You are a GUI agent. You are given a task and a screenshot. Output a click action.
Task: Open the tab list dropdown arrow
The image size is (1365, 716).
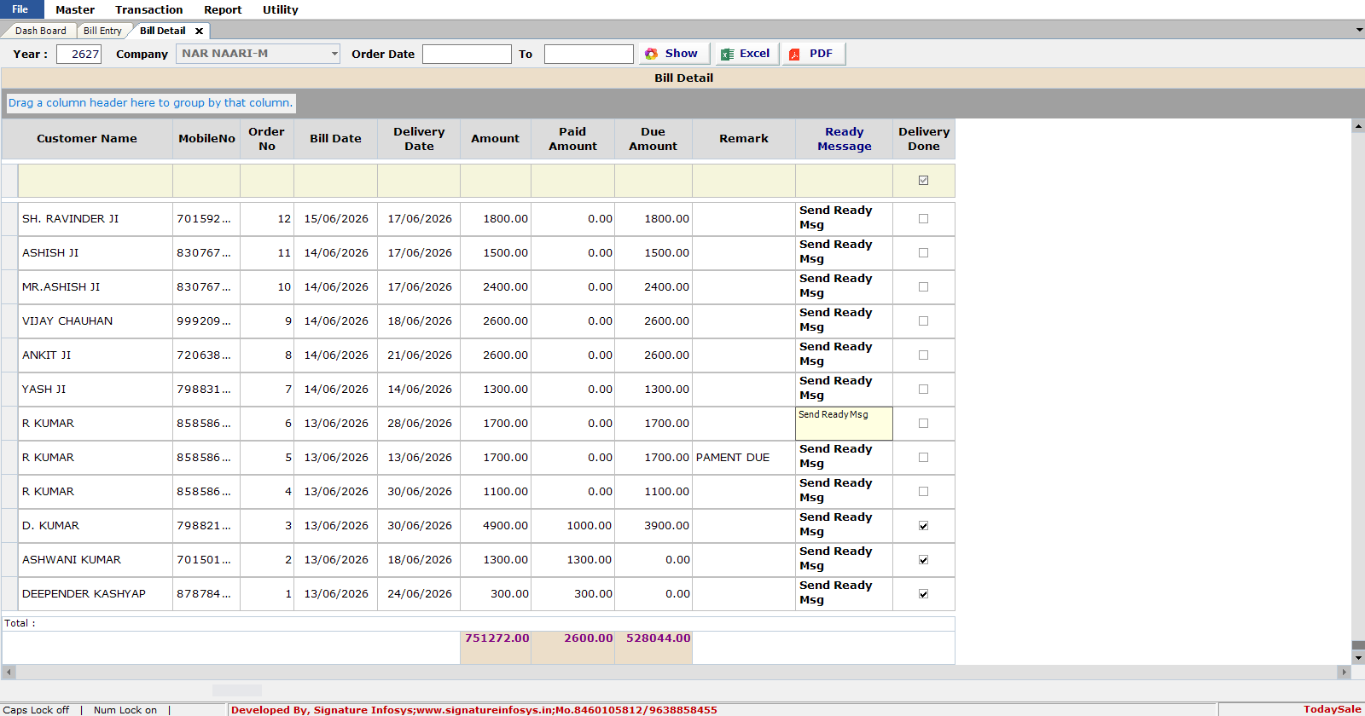coord(1359,30)
